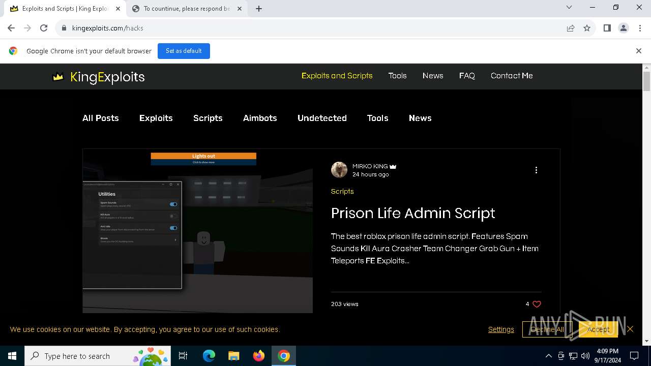This screenshot has width=651, height=366.
Task: Select Chrome taskbar icon
Action: [x=284, y=356]
